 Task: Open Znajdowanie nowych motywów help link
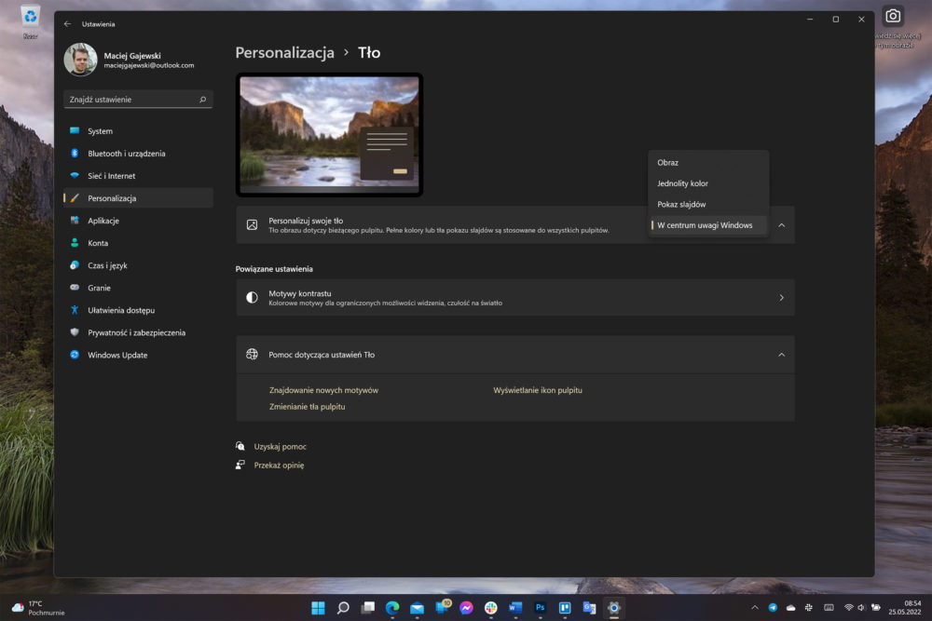coord(323,390)
